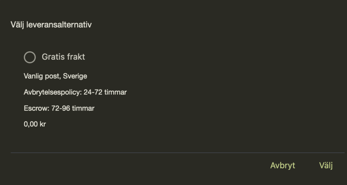Click the horizontal divider above the buttons
Image resolution: width=347 pixels, height=185 pixels.
pos(177,153)
